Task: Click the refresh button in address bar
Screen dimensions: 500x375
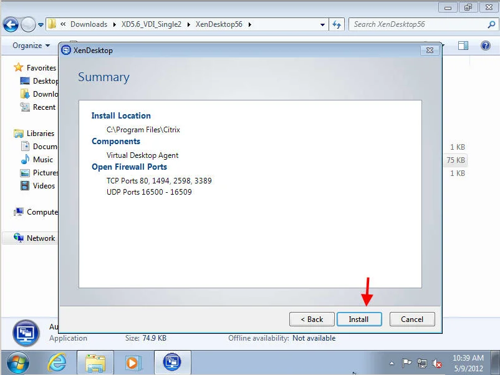Action: point(337,24)
